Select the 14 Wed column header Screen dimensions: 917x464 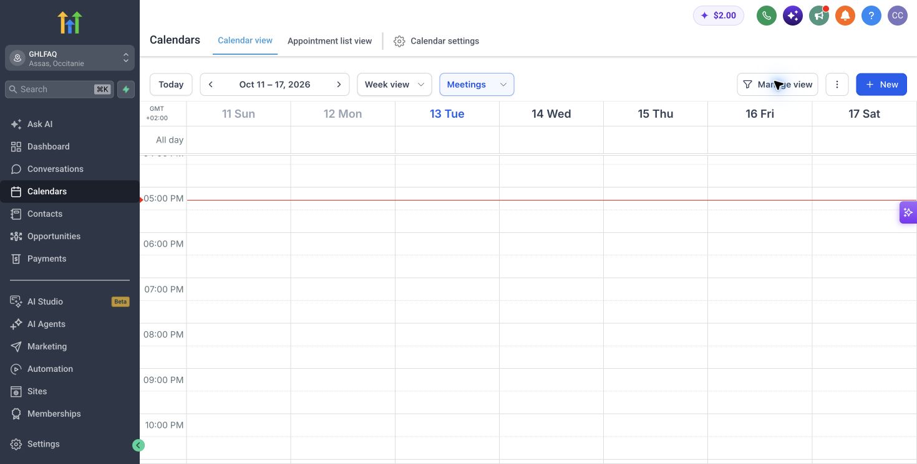tap(551, 114)
